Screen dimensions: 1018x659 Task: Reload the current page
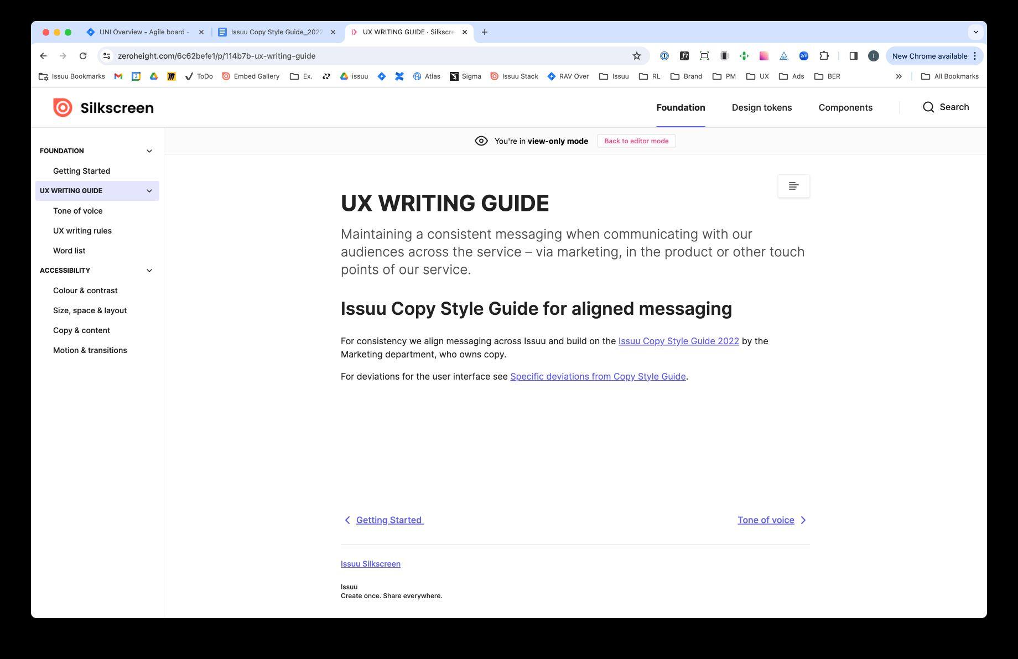[83, 56]
